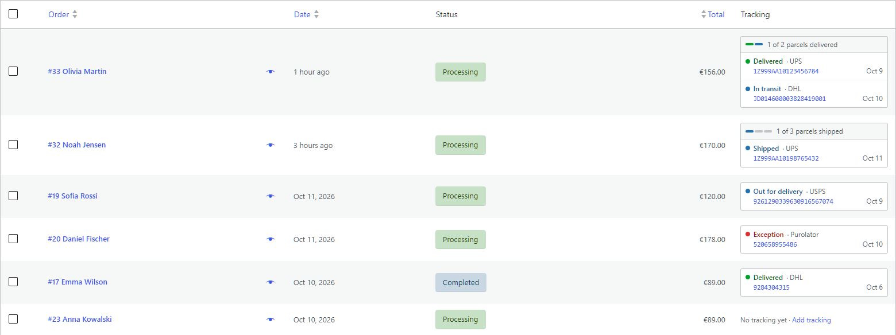
Task: Select checkbox for order #23 Anna Kowalski
Action: 13,319
